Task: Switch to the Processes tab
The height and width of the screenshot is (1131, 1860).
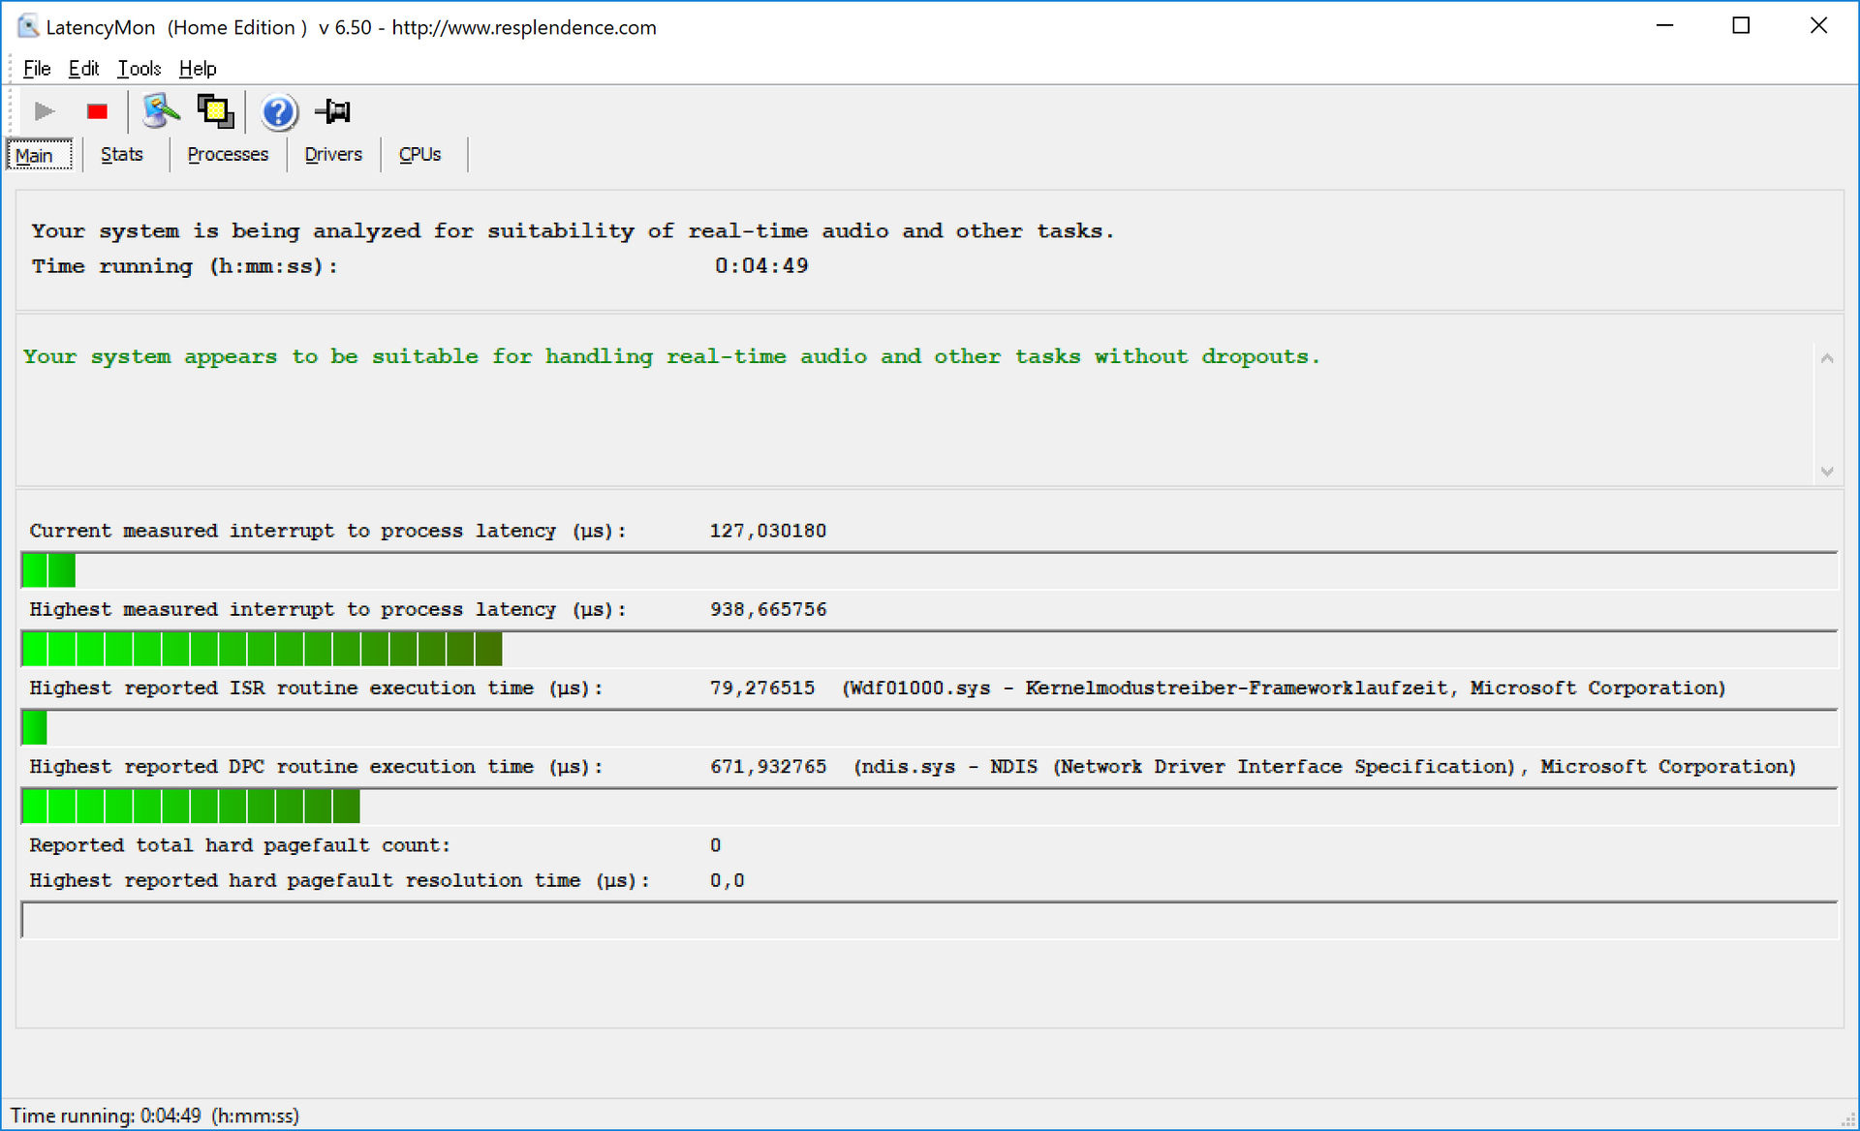Action: 228,155
